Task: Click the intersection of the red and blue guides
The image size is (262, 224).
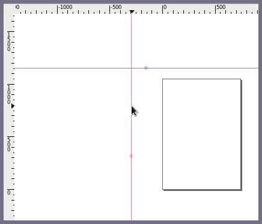Action: [x=131, y=68]
